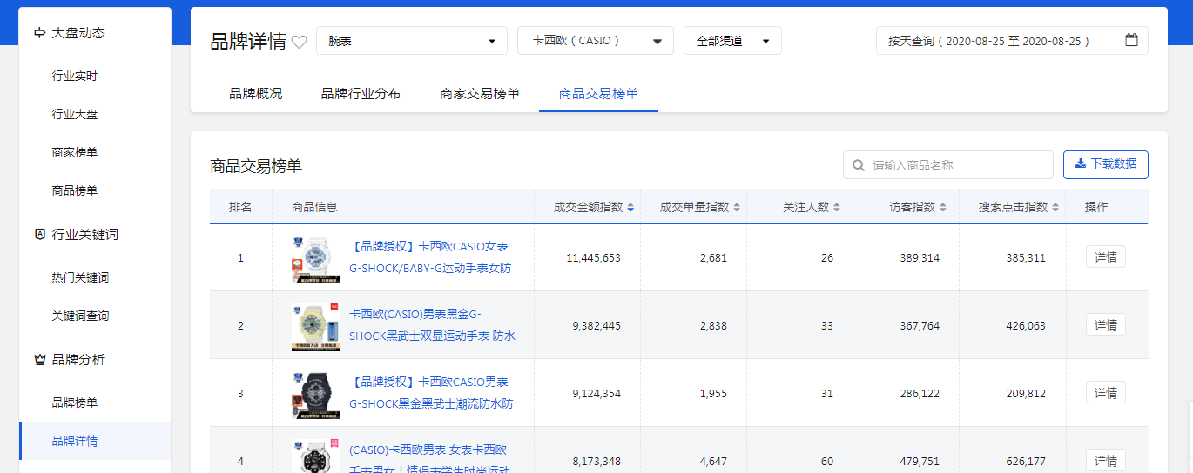
Task: Open the 【品牌授权】卡西欧CASIO男表 product link
Action: 431,393
